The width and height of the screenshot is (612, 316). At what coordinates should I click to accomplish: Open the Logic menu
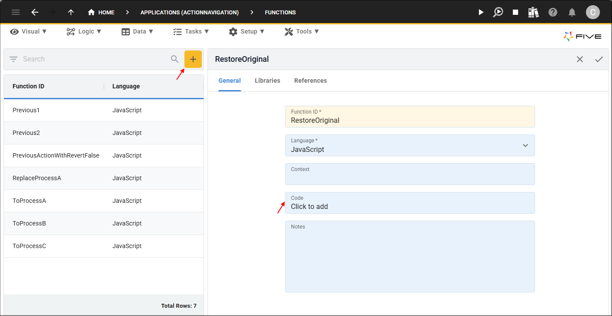pyautogui.click(x=84, y=31)
